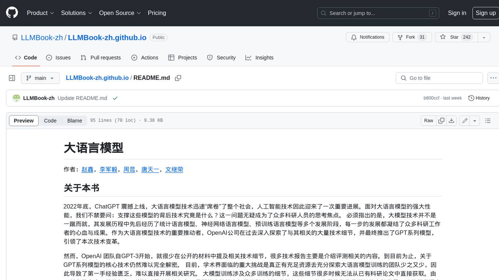The height and width of the screenshot is (280, 499).
Task: Switch to the Projects tab
Action: (x=182, y=58)
